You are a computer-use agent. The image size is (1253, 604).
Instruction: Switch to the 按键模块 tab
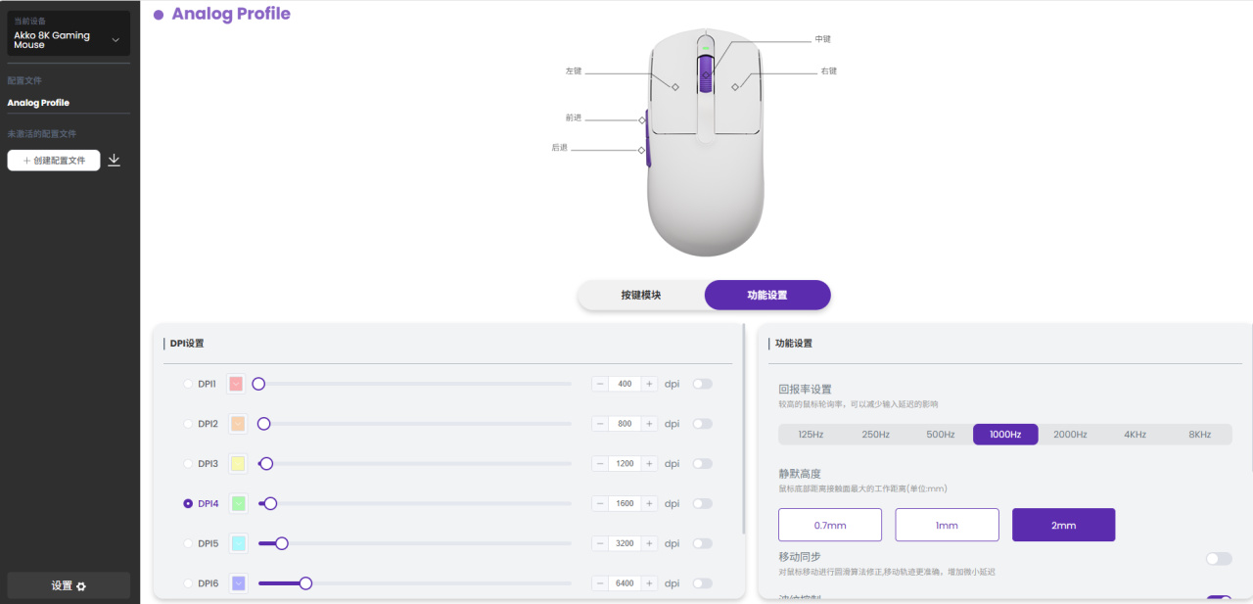click(x=640, y=295)
